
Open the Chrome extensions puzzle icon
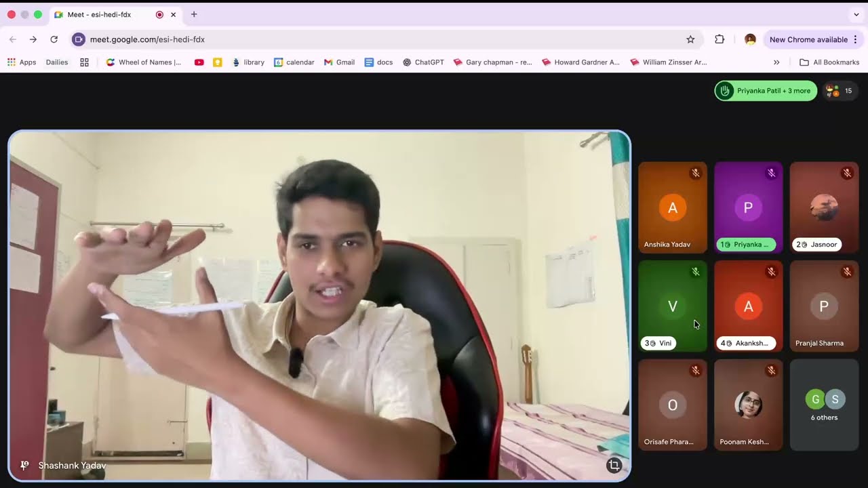[x=719, y=39]
